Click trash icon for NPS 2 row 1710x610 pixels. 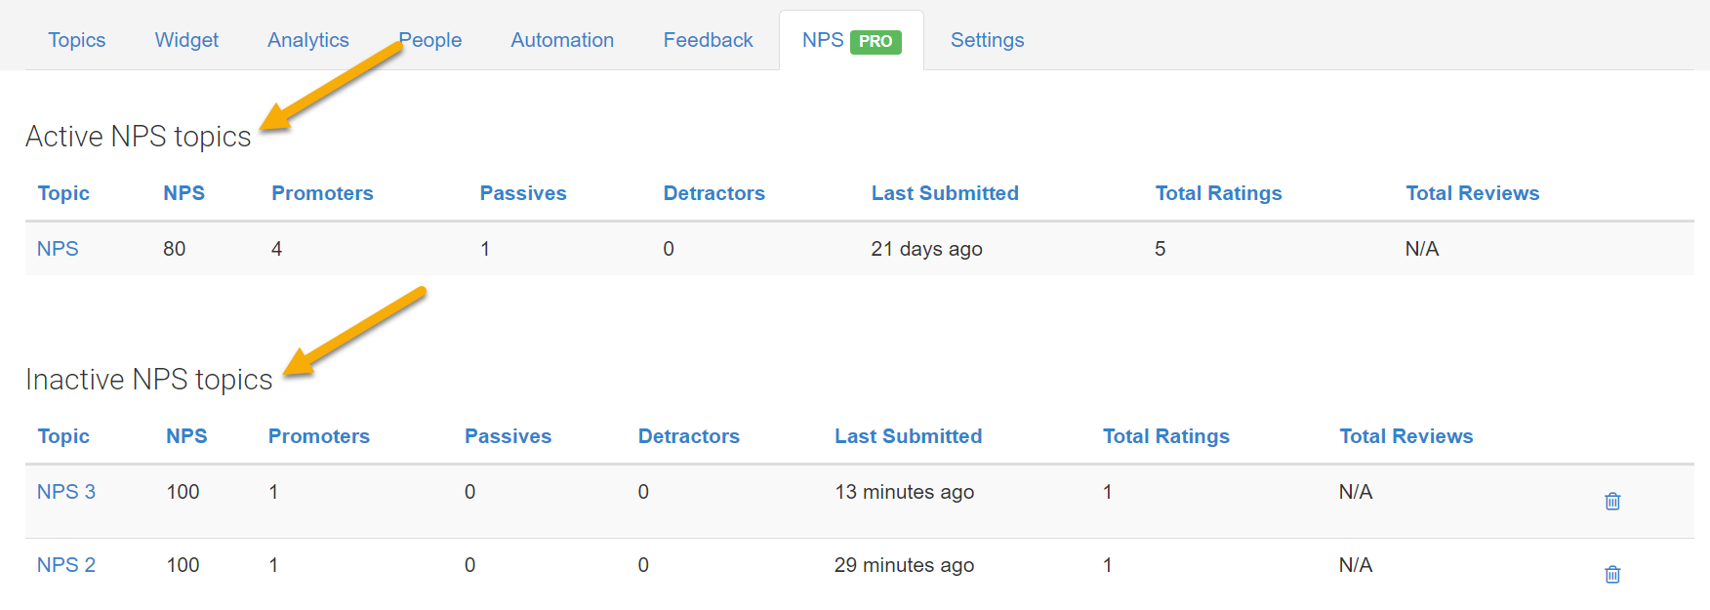coord(1612,574)
